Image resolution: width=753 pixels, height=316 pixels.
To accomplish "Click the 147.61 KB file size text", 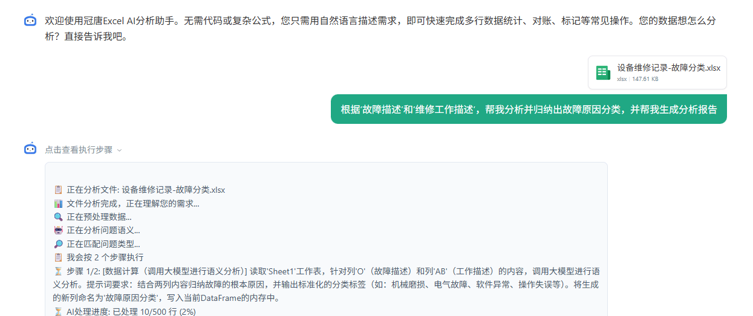I will (x=645, y=79).
